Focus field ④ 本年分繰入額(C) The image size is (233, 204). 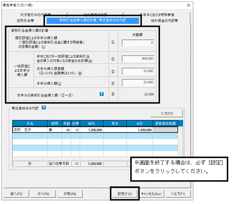(x=138, y=82)
